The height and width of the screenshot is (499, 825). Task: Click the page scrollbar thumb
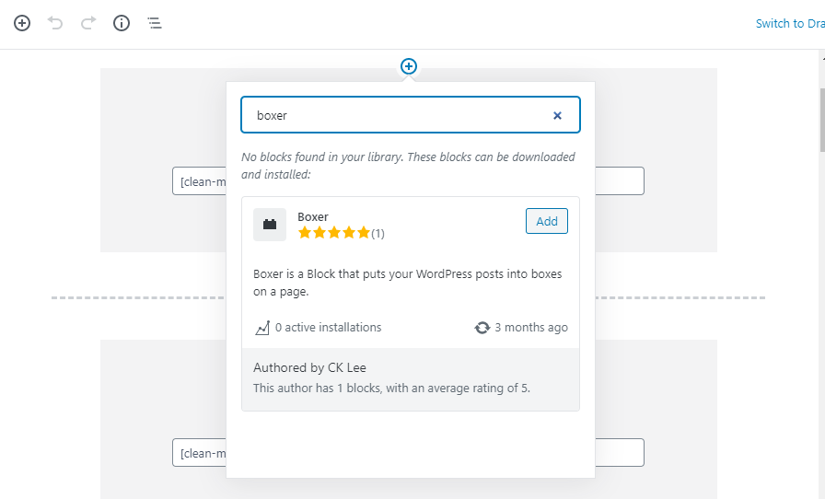tap(821, 120)
